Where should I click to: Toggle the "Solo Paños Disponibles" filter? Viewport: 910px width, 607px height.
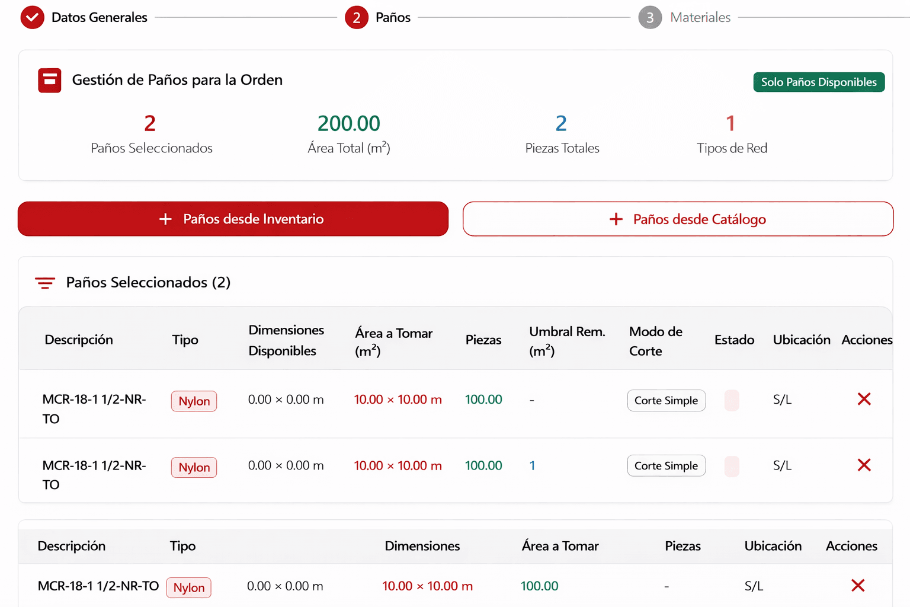(819, 82)
